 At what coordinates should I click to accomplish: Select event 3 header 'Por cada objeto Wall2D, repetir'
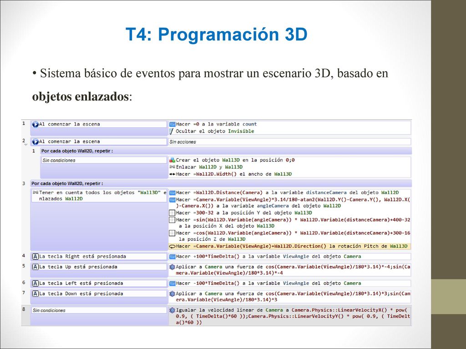[221, 184]
